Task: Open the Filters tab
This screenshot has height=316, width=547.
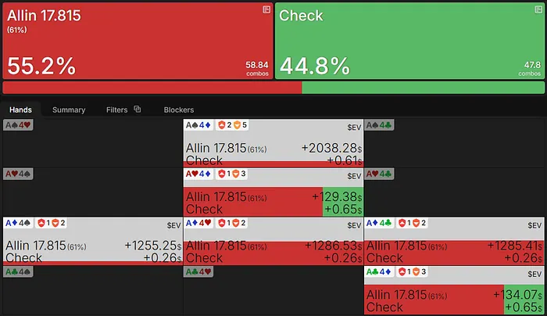Action: (x=117, y=110)
